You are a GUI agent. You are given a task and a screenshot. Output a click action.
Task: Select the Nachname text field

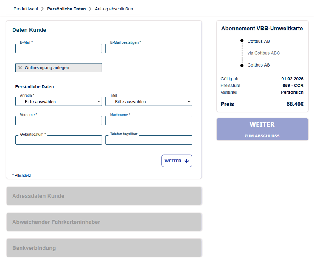(x=149, y=121)
